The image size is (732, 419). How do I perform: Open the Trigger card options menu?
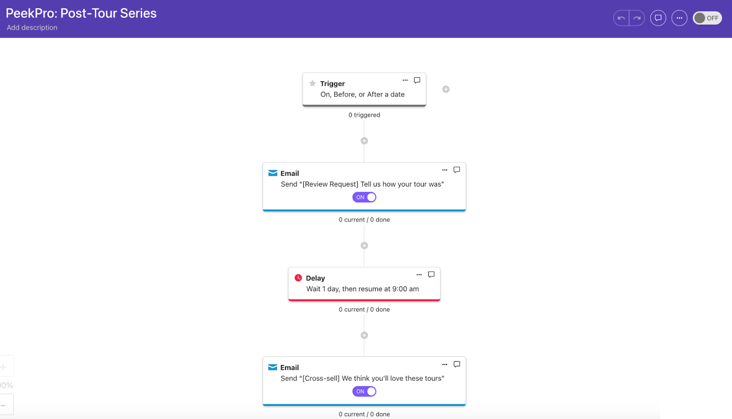pyautogui.click(x=405, y=80)
